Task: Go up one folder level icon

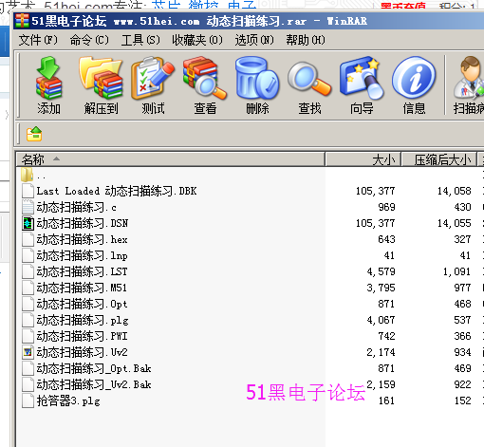Action: [x=34, y=134]
